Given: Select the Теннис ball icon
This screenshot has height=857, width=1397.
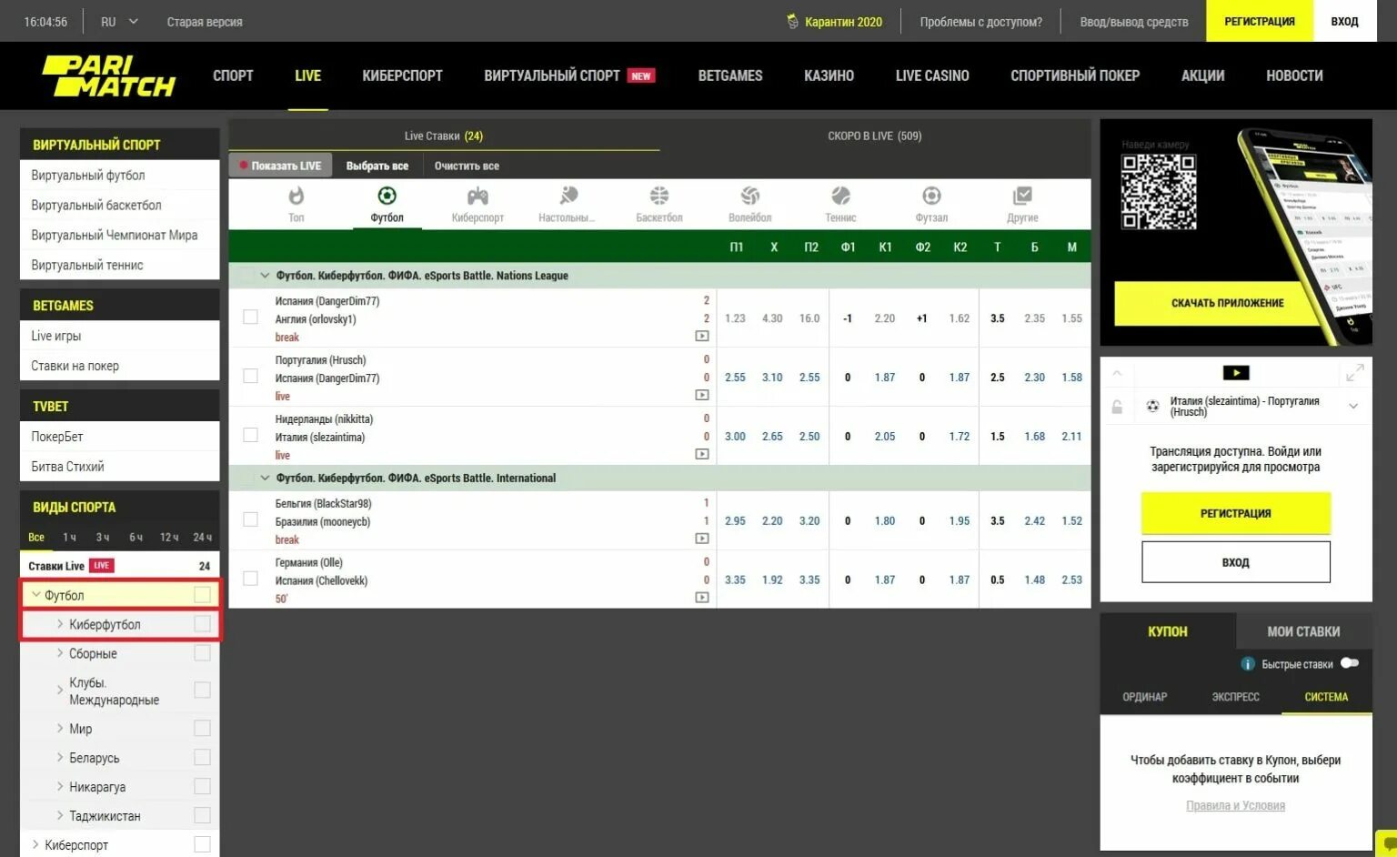Looking at the screenshot, I should click(841, 196).
